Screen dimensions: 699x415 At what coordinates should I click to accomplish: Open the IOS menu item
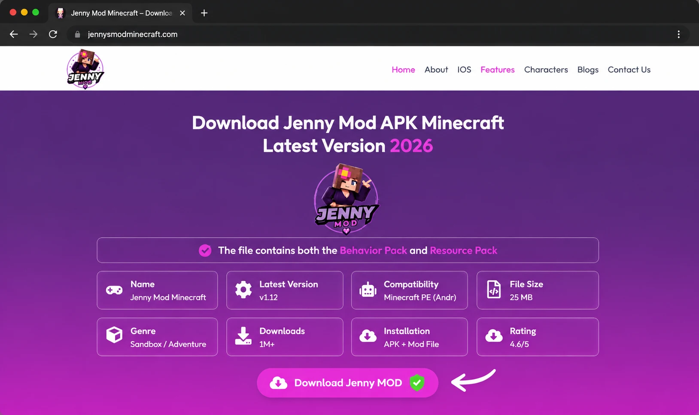[x=464, y=70]
